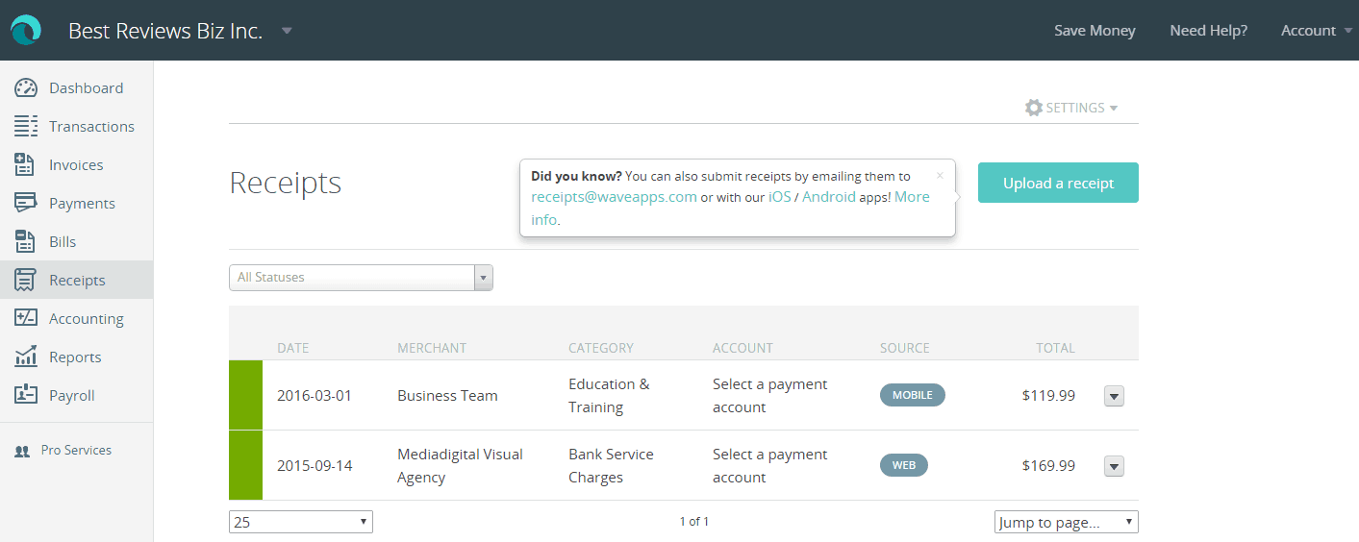
Task: Click the Upload a receipt button
Action: (x=1058, y=183)
